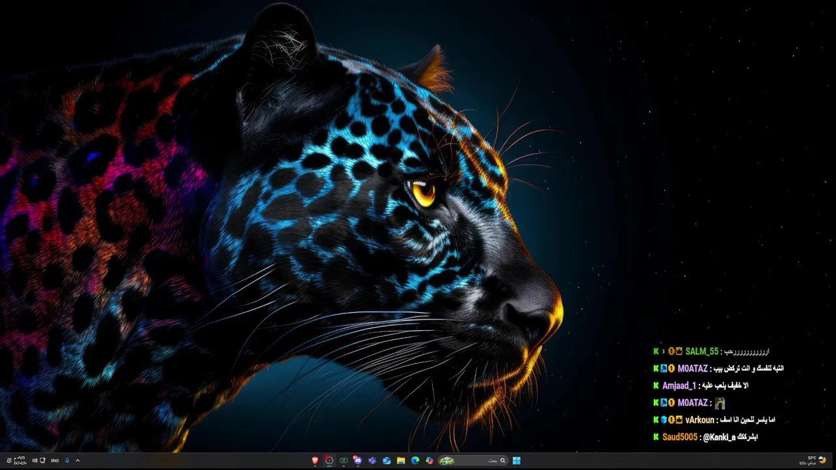Click the crown badge beside SALM_55
The height and width of the screenshot is (470, 836).
click(x=679, y=351)
